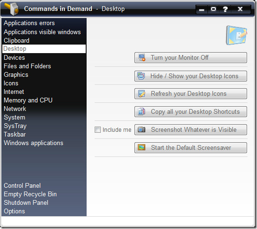Open Options at the sidebar bottom
The width and height of the screenshot is (257, 229).
pos(14,211)
